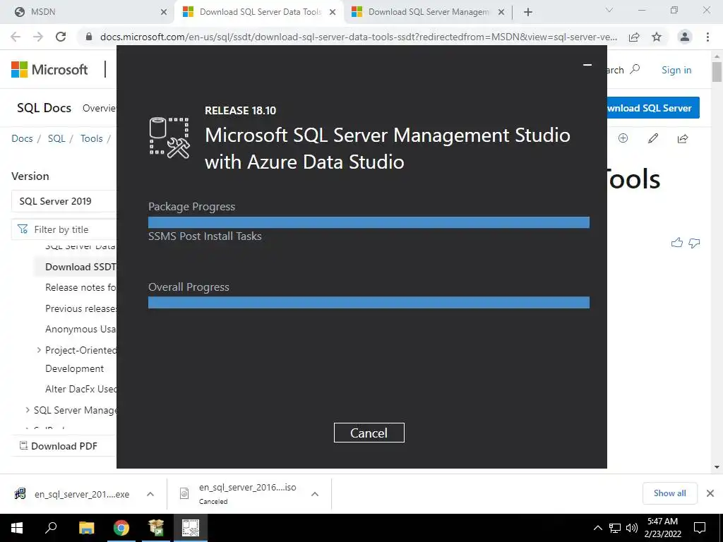Viewport: 723px width, 542px height.
Task: Open Release notes sidebar item
Action: (80, 288)
